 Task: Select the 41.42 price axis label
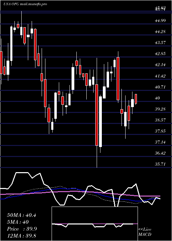160,76
